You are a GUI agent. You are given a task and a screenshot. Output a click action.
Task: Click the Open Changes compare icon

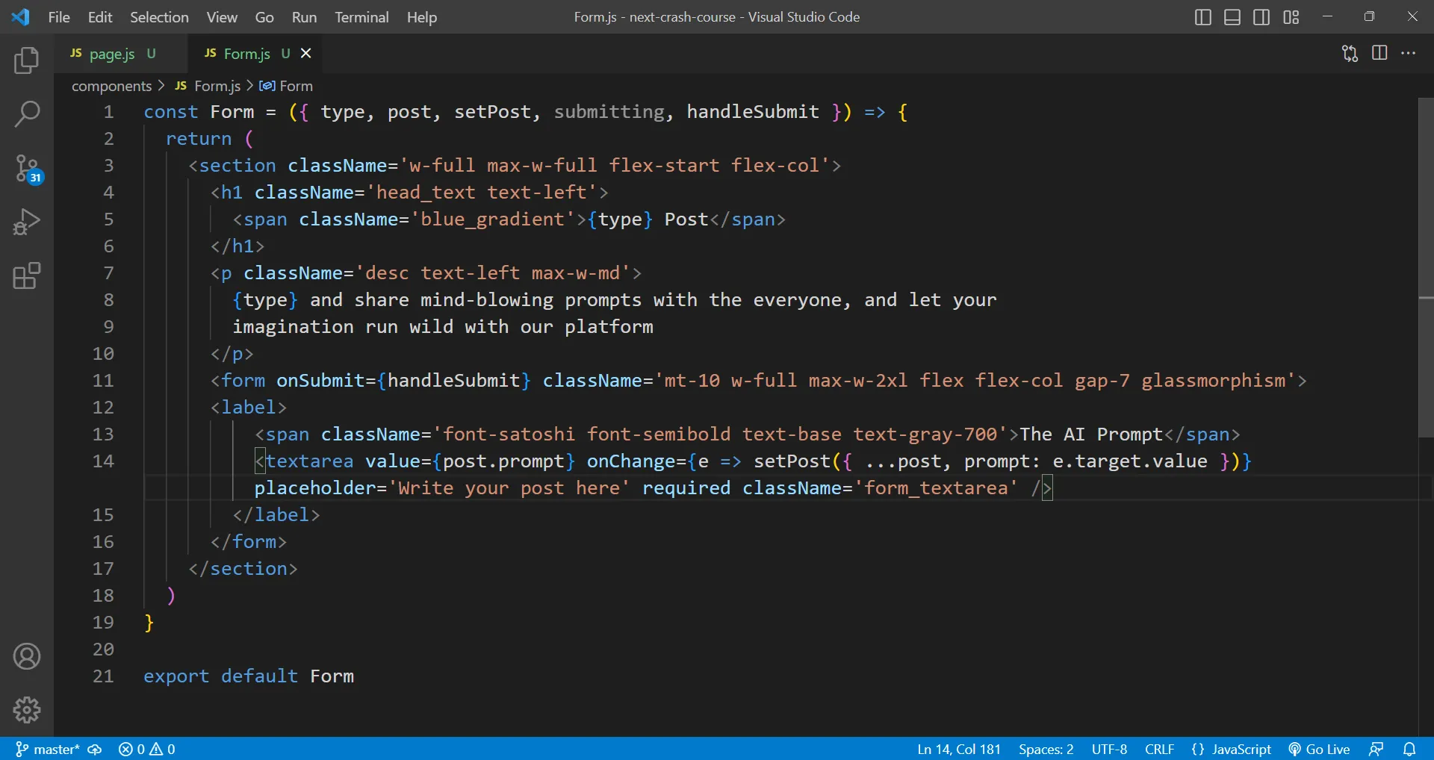tap(1350, 53)
